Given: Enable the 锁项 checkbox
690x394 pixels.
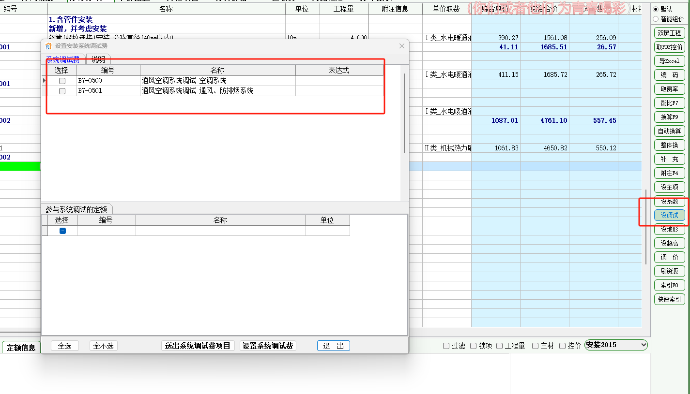Looking at the screenshot, I should click(474, 346).
